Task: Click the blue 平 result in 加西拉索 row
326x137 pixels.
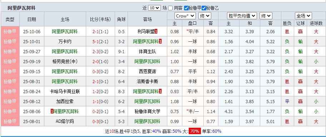Action: click(x=287, y=102)
